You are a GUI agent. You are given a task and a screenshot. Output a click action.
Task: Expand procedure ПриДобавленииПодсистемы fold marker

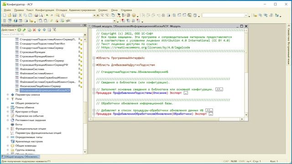pos(94,93)
